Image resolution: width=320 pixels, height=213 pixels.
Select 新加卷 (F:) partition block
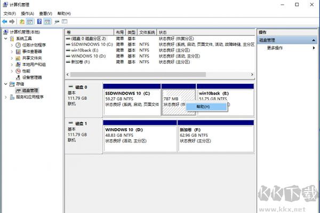216,136
